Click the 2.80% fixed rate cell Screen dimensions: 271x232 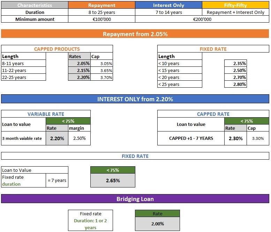(235, 84)
